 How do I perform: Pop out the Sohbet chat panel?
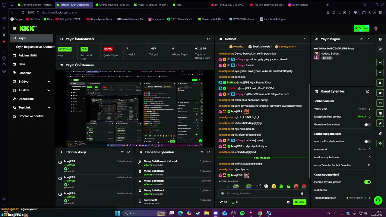click(304, 39)
